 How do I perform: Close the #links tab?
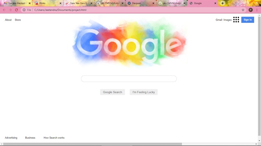coord(61,3)
